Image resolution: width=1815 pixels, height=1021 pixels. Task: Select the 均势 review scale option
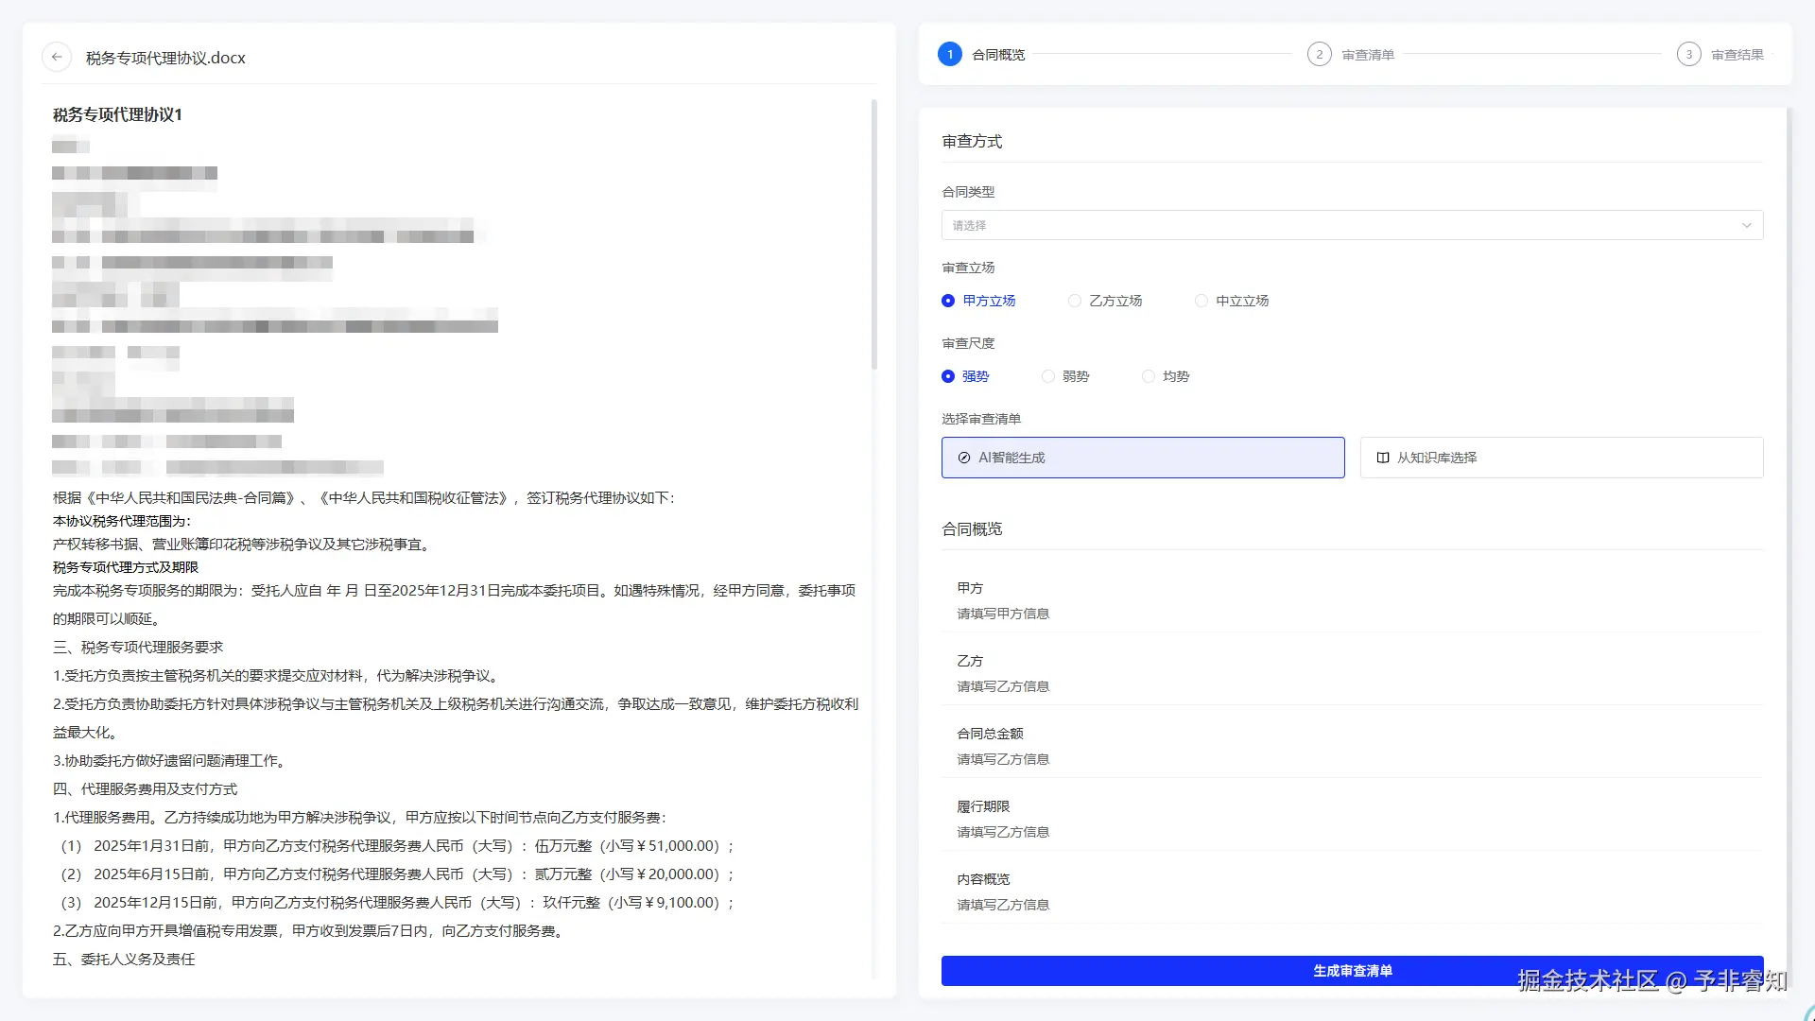point(1149,376)
